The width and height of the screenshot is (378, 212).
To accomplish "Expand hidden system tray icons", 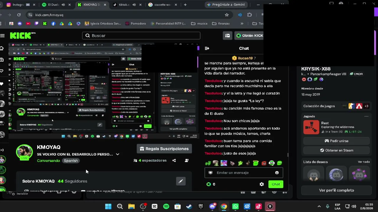I will tap(319, 206).
